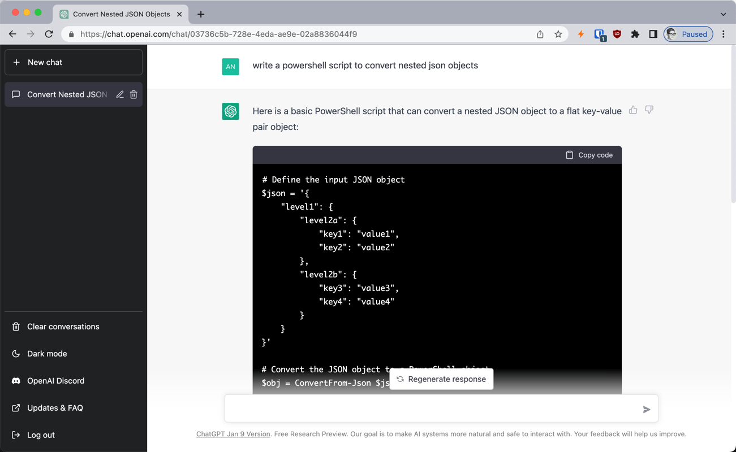This screenshot has width=736, height=452.
Task: Bookmark the page with the star icon
Action: 558,34
